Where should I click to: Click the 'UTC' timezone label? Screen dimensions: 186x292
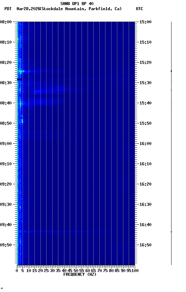[x=139, y=9]
